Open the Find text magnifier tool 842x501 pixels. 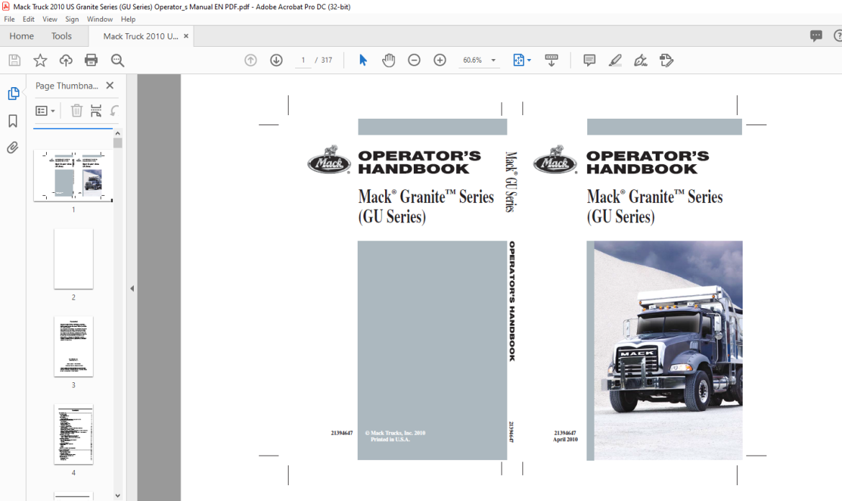click(117, 60)
